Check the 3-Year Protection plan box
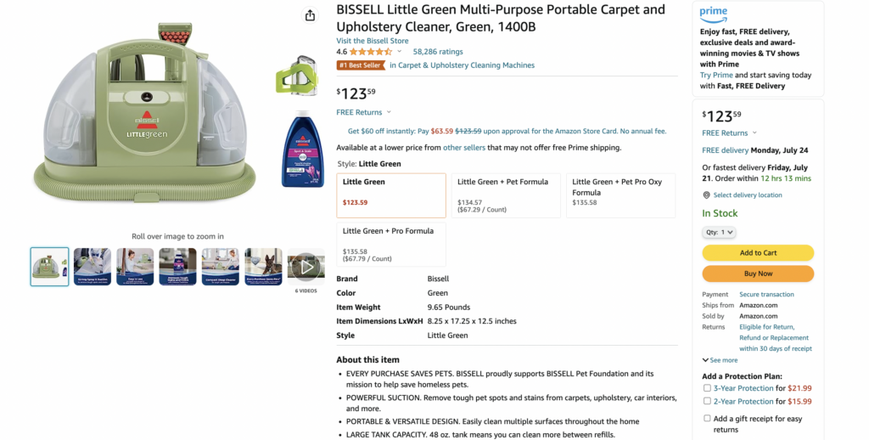 tap(707, 388)
